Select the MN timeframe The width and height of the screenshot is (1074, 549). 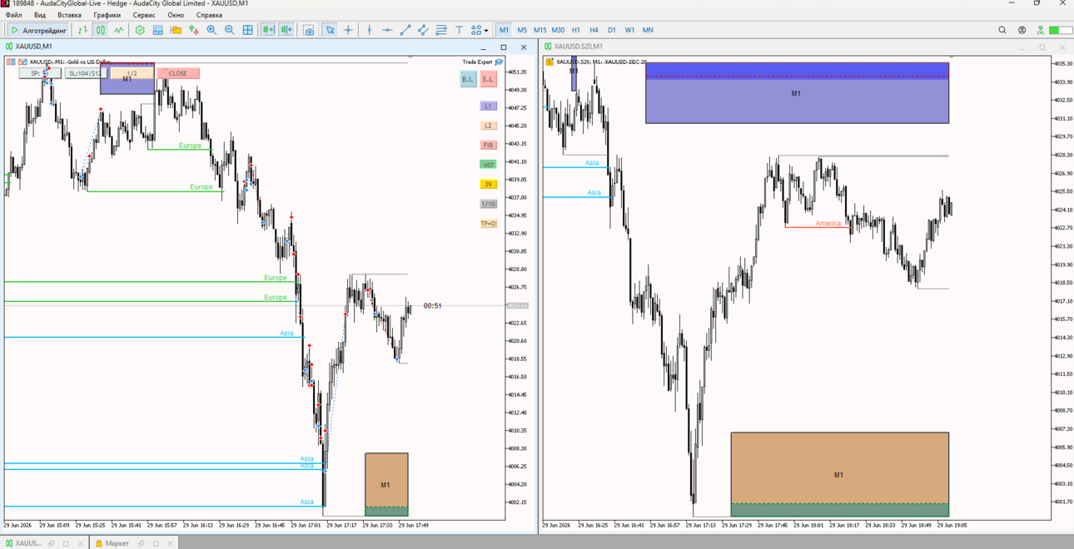pos(648,30)
